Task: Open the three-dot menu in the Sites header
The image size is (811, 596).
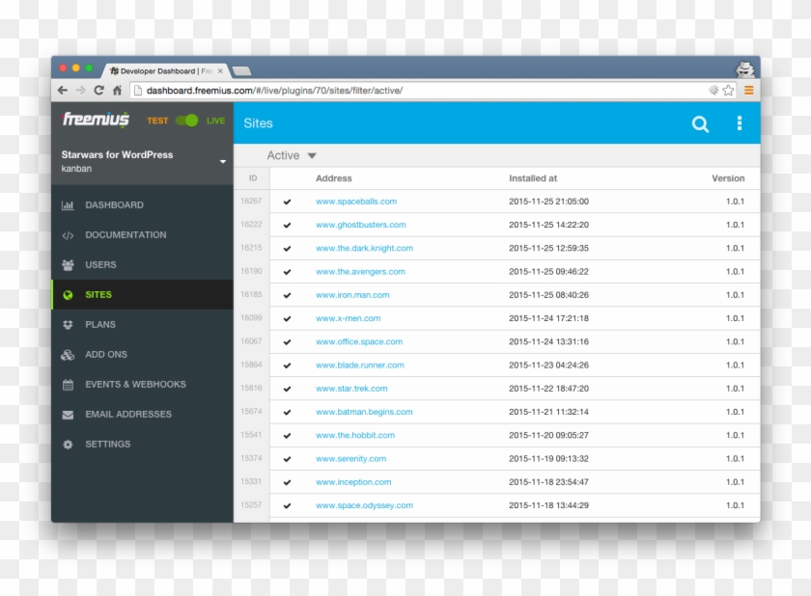Action: (x=740, y=123)
